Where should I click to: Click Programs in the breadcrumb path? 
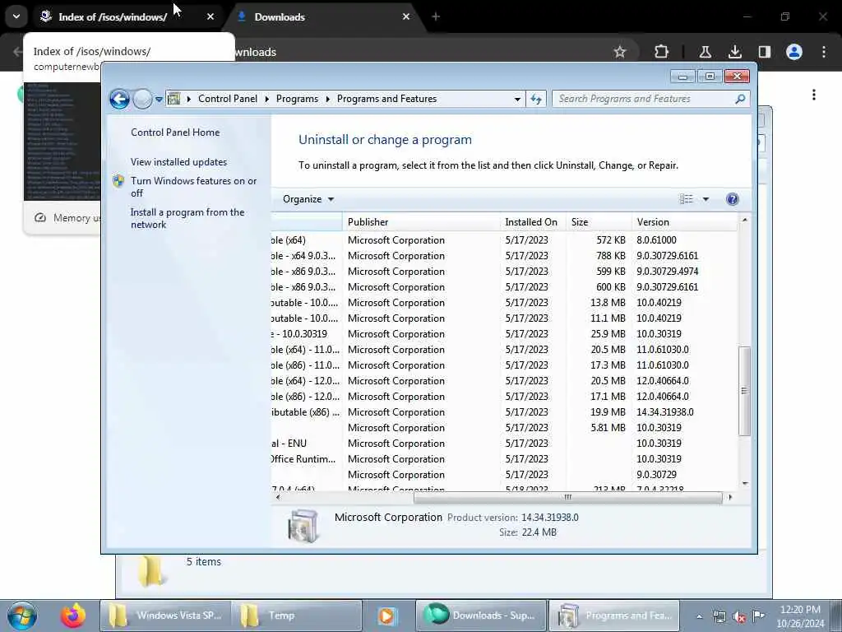pyautogui.click(x=297, y=99)
